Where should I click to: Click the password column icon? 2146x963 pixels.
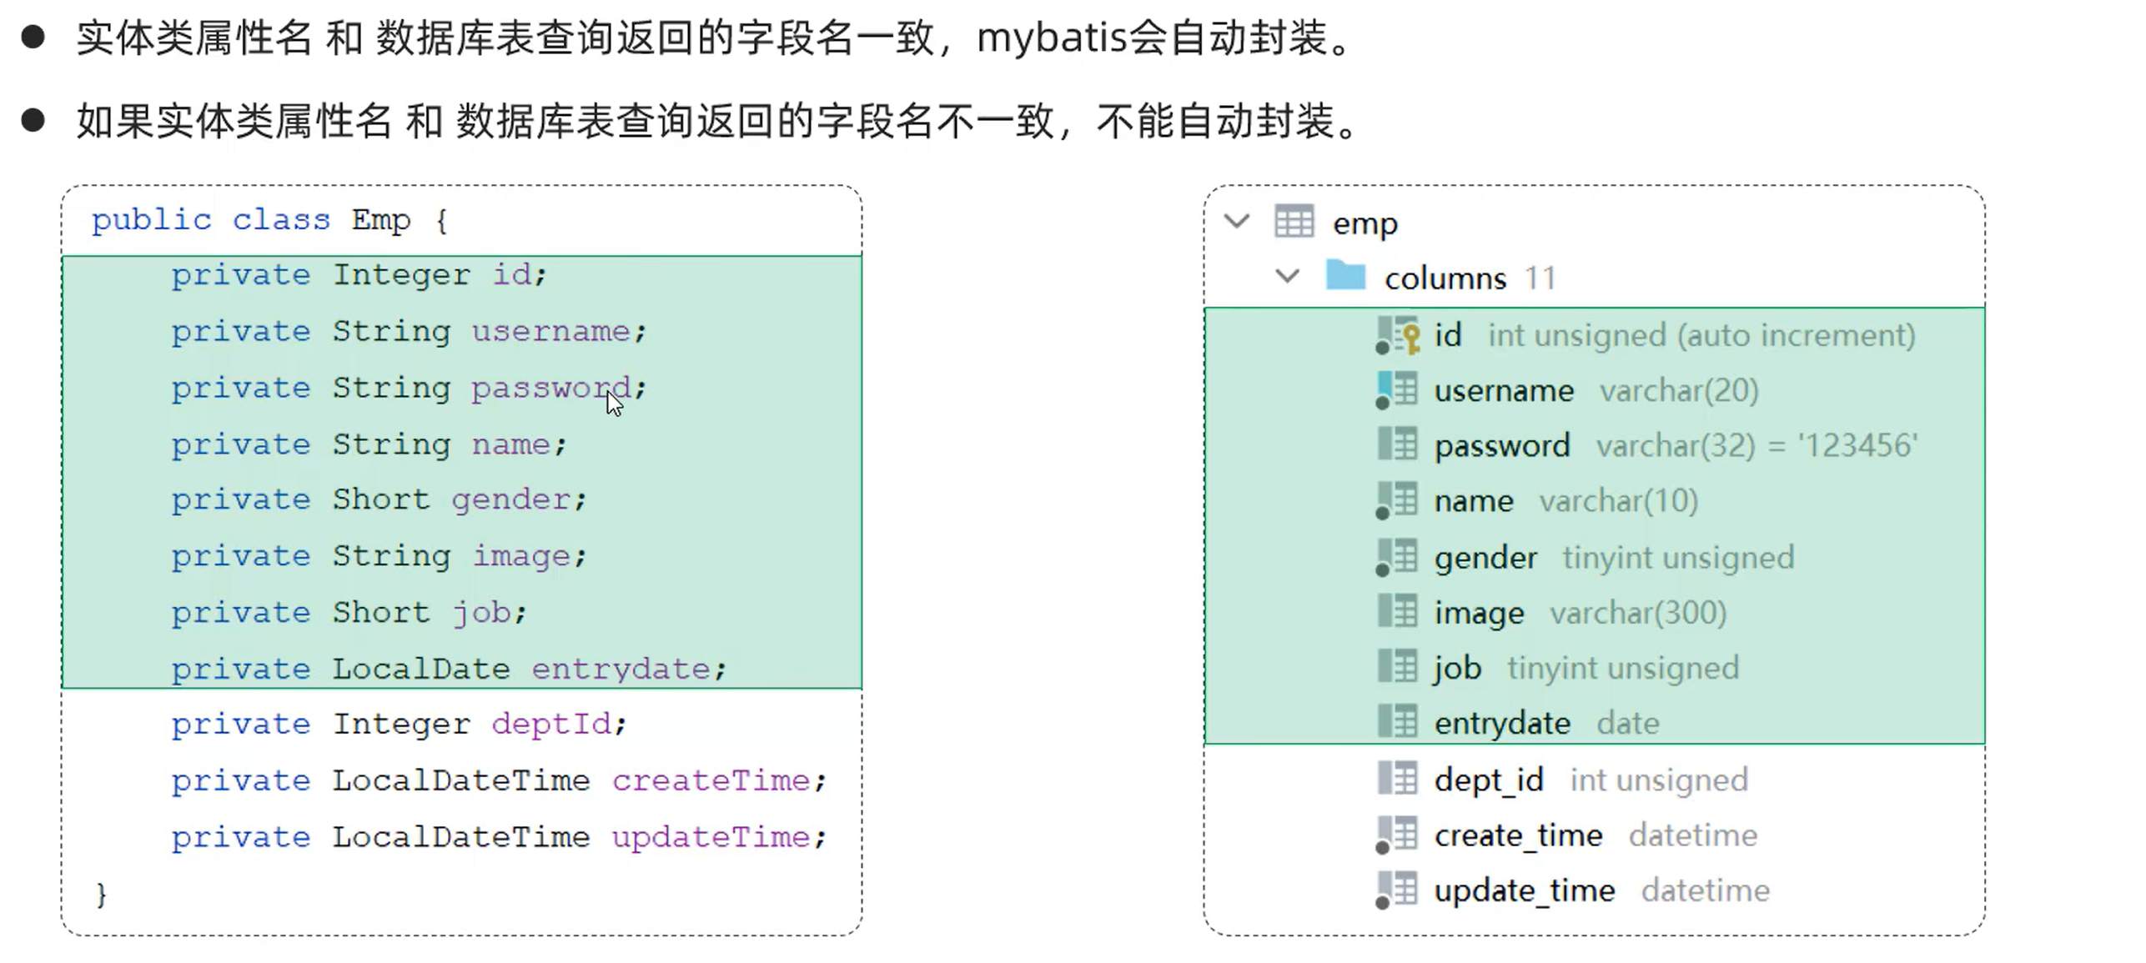pos(1397,444)
